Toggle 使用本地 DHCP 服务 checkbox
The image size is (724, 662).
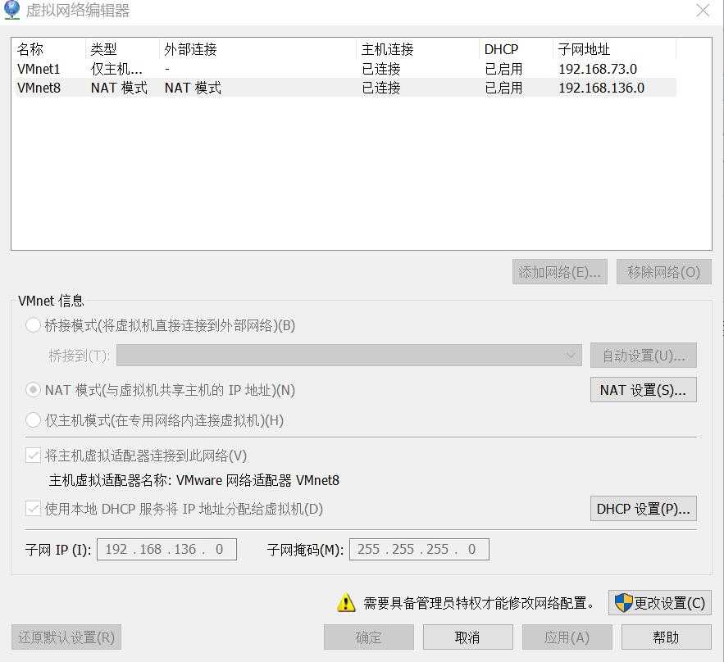pos(33,508)
